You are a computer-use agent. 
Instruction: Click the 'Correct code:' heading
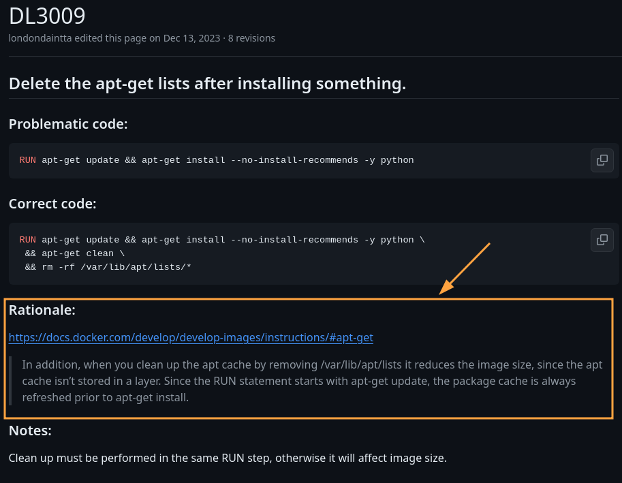[52, 204]
